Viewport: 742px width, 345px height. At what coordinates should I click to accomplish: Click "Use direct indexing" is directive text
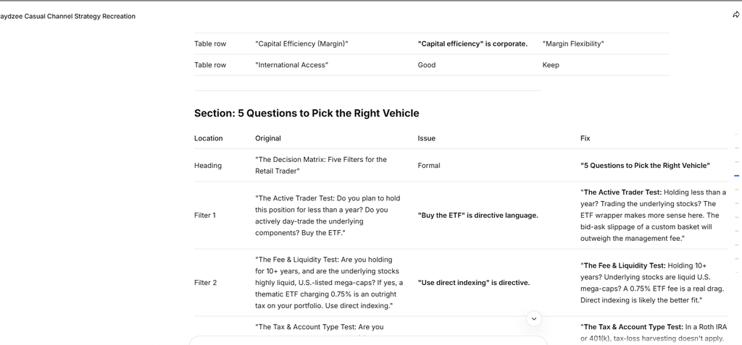[474, 283]
